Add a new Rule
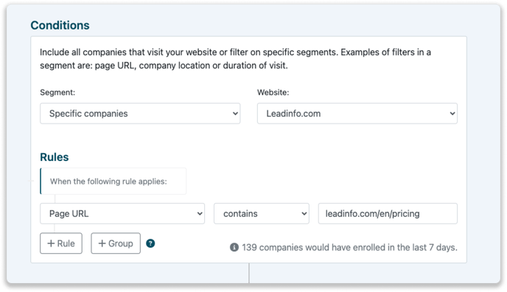 point(61,243)
